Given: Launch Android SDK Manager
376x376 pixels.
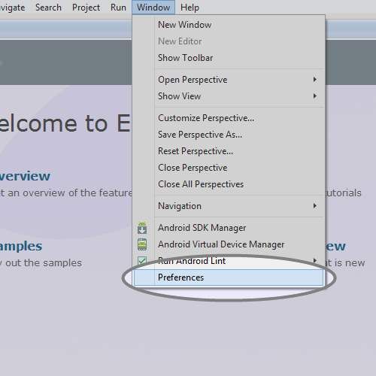Looking at the screenshot, I should click(x=229, y=228).
